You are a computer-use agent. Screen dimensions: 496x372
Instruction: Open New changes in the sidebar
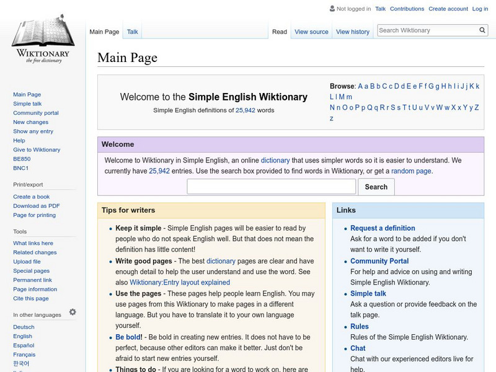[30, 122]
